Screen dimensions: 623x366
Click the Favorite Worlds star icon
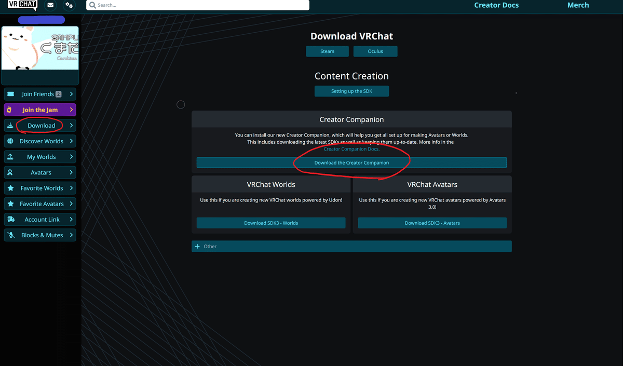(10, 188)
